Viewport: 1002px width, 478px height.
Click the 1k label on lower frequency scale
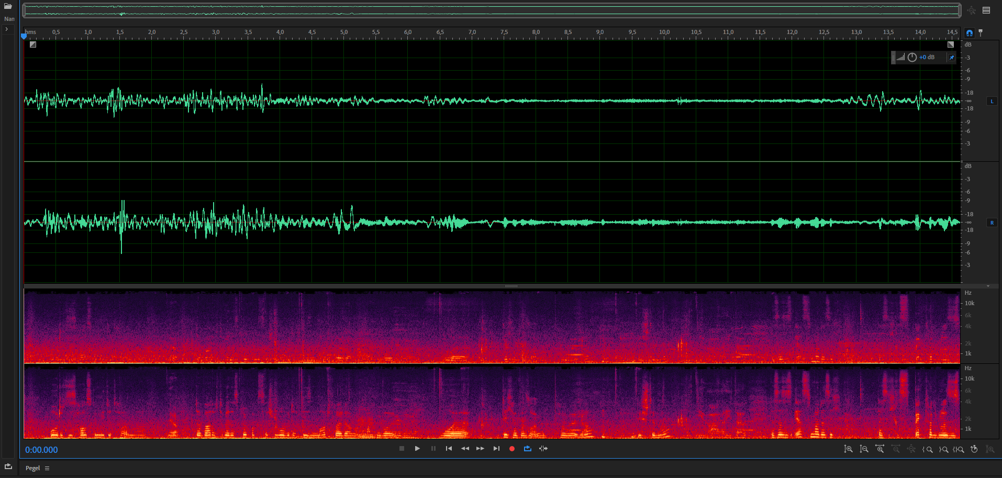pyautogui.click(x=968, y=429)
